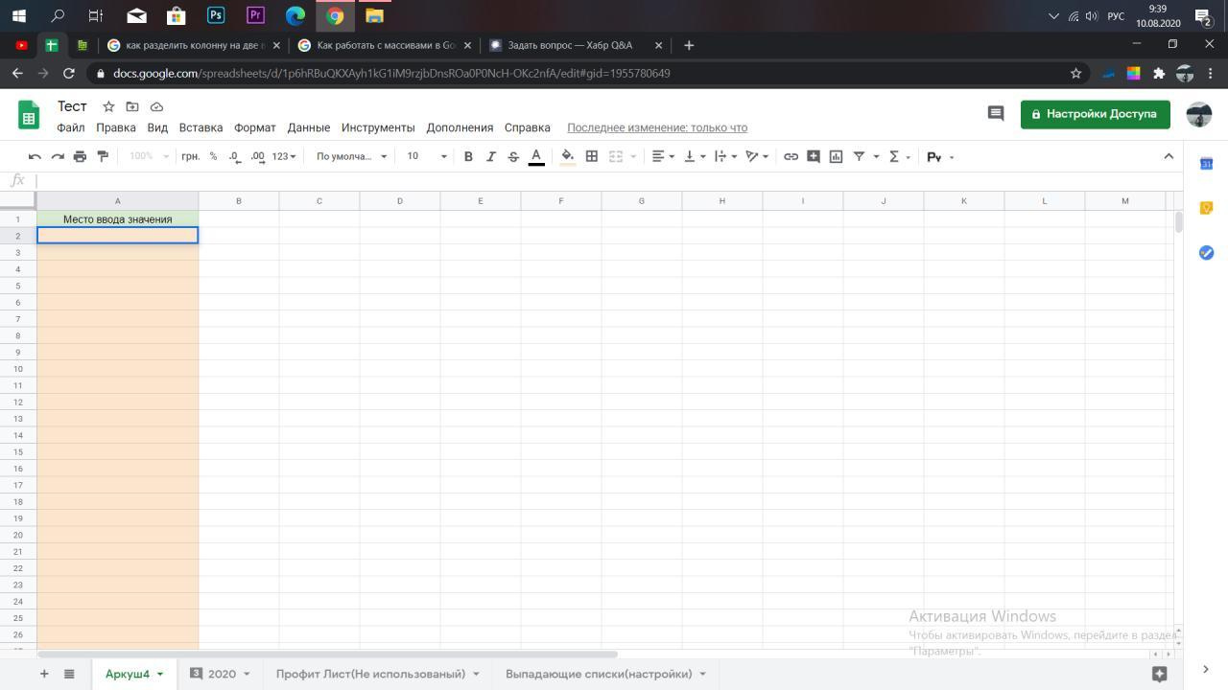Click the redo arrow in toolbar

coord(58,156)
